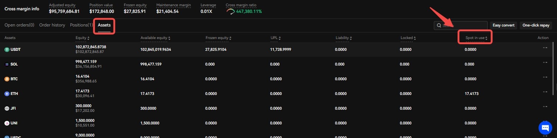Viewport: 557px width, 138px height.
Task: Click the Easy convert button
Action: point(503,25)
